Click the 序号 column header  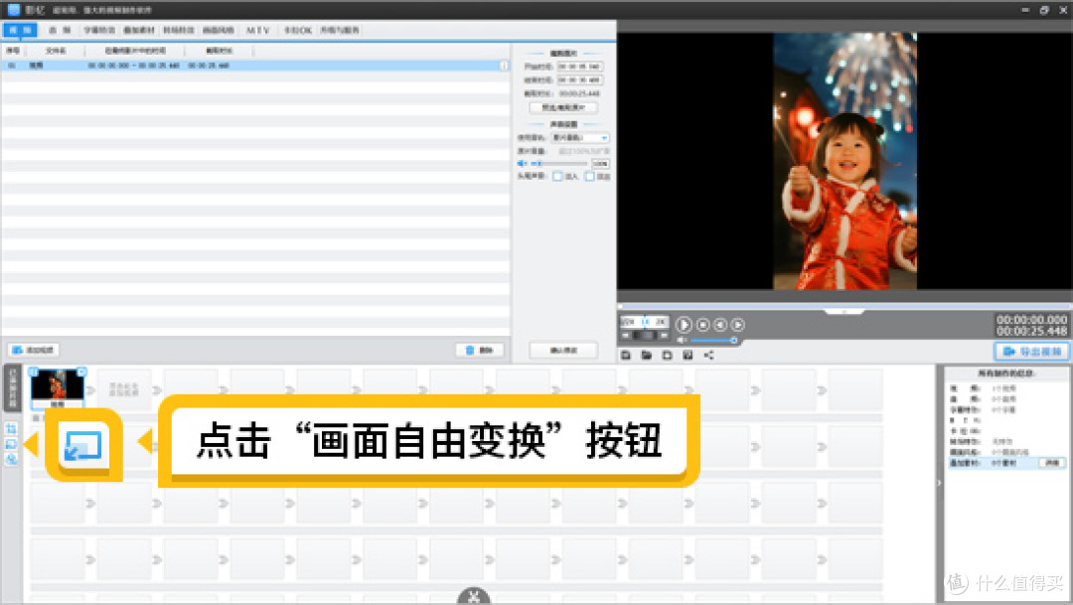(13, 51)
